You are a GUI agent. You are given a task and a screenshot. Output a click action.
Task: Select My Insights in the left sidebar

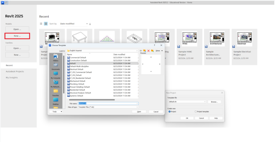pos(12,78)
